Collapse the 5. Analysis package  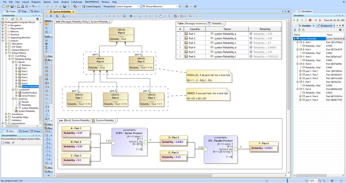pos(3,41)
